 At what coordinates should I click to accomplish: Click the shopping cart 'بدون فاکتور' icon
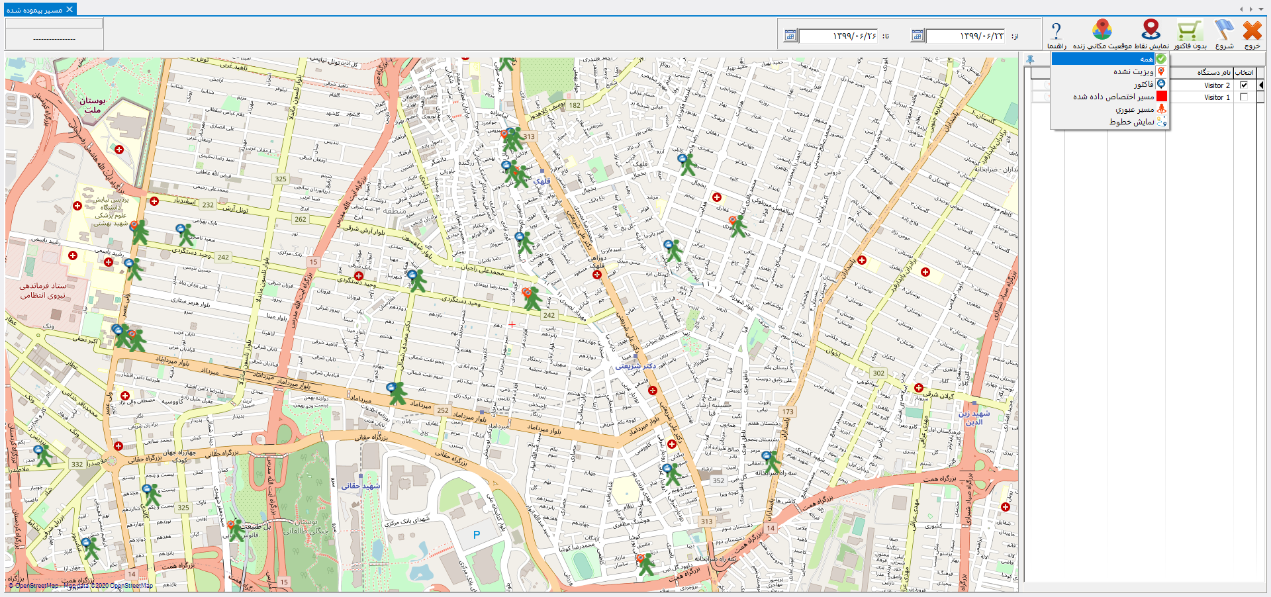[x=1190, y=31]
